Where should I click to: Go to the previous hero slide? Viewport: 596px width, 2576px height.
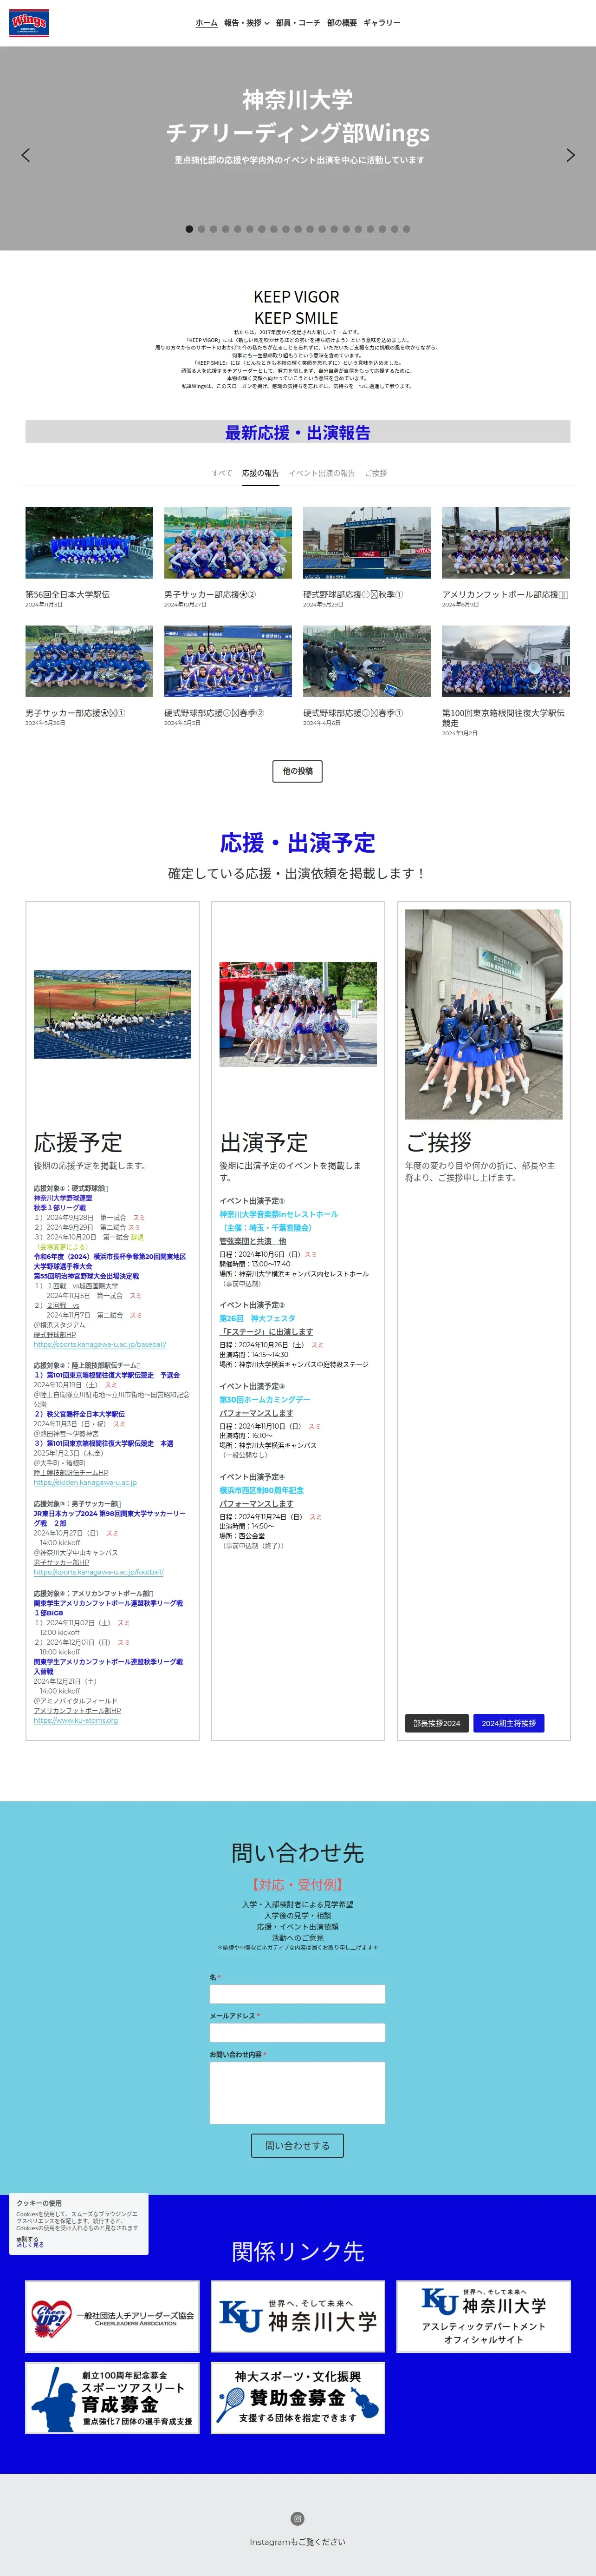(x=26, y=155)
